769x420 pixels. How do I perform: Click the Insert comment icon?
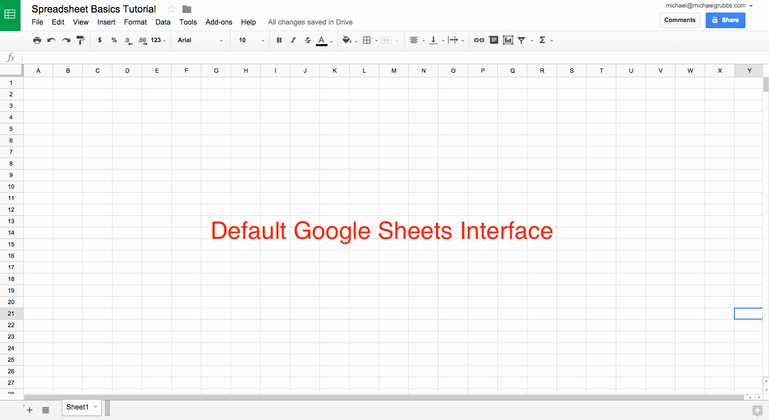(x=494, y=40)
